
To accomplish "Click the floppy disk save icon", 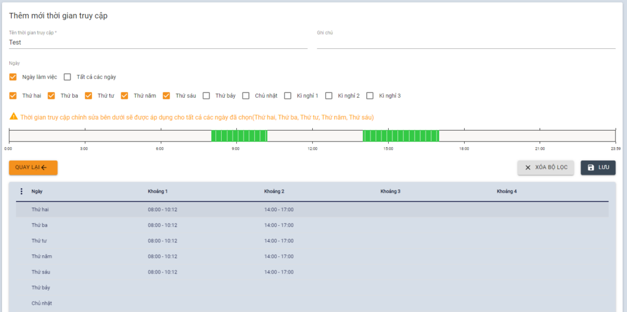I will pos(591,168).
